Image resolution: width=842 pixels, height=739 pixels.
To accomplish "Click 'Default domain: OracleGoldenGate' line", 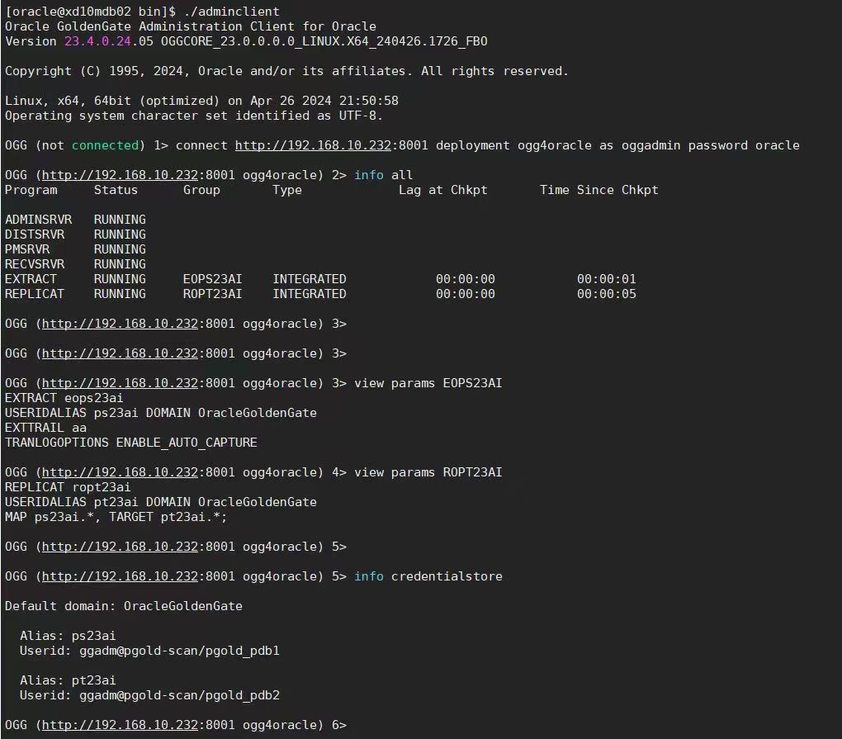I will tap(124, 606).
